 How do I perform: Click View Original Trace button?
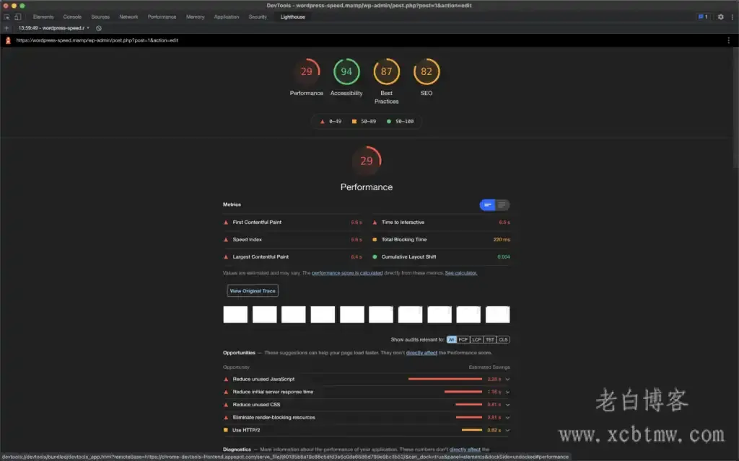(x=253, y=291)
